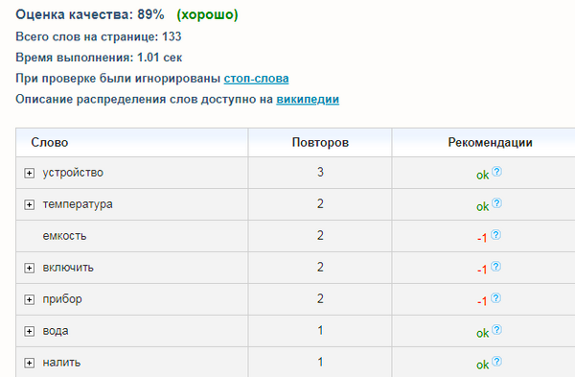This screenshot has width=575, height=377.
Task: Open the стоп-слова link
Action: tap(256, 79)
